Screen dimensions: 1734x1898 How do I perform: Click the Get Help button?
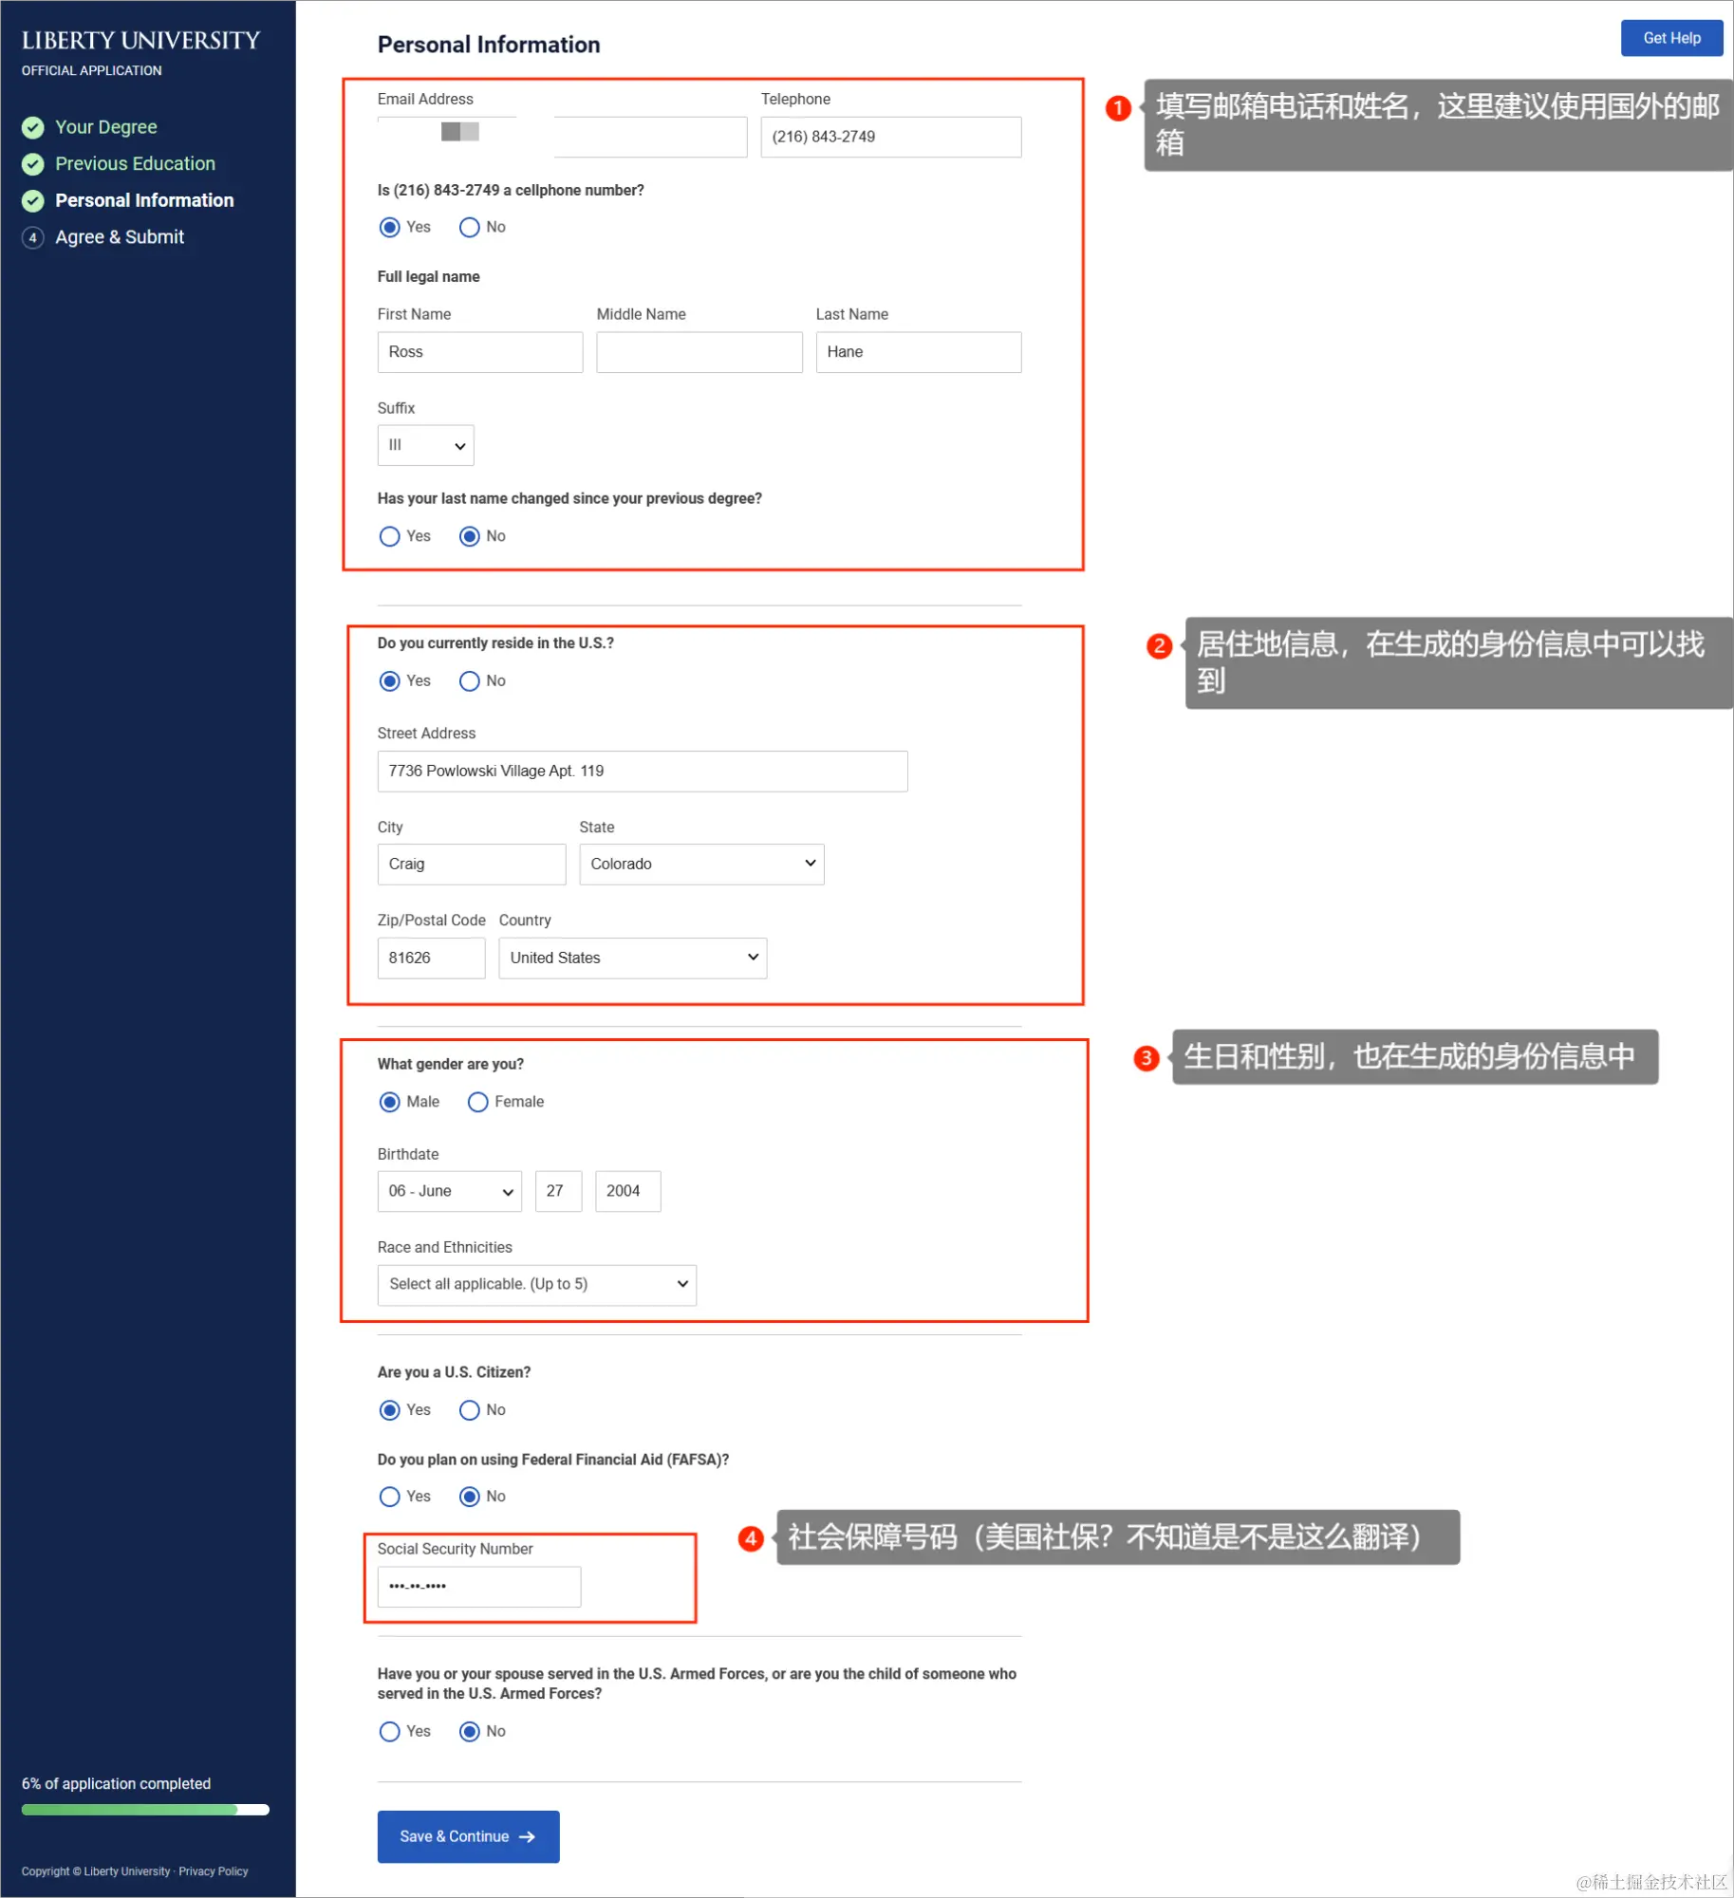point(1672,38)
